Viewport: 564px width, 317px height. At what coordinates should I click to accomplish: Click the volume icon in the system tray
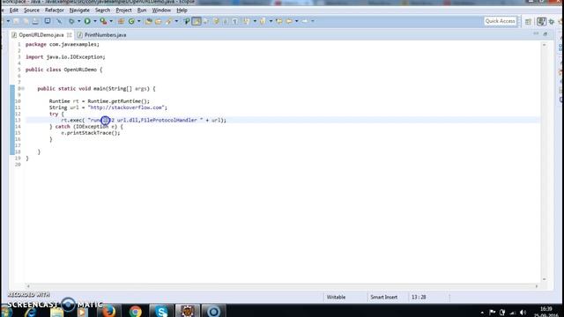pos(523,313)
